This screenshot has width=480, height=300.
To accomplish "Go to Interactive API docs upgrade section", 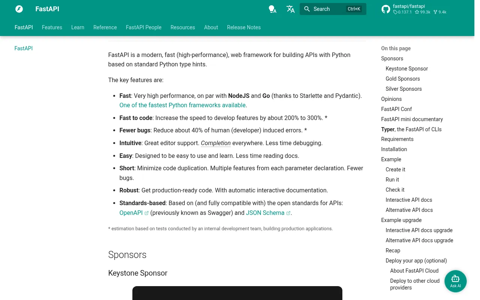I will coord(419,230).
